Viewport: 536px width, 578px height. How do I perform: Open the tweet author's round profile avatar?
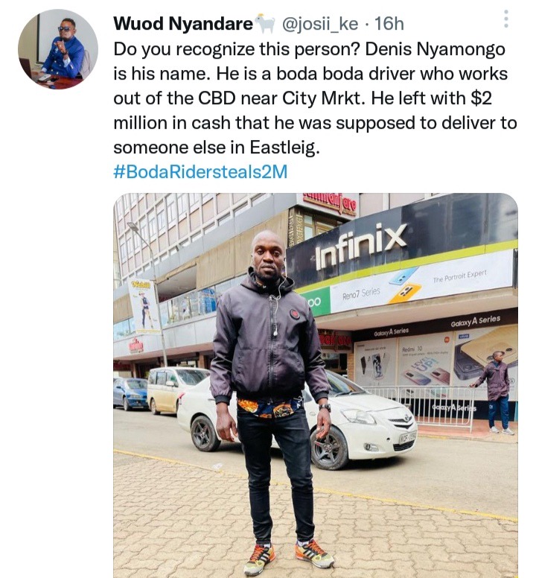58,49
